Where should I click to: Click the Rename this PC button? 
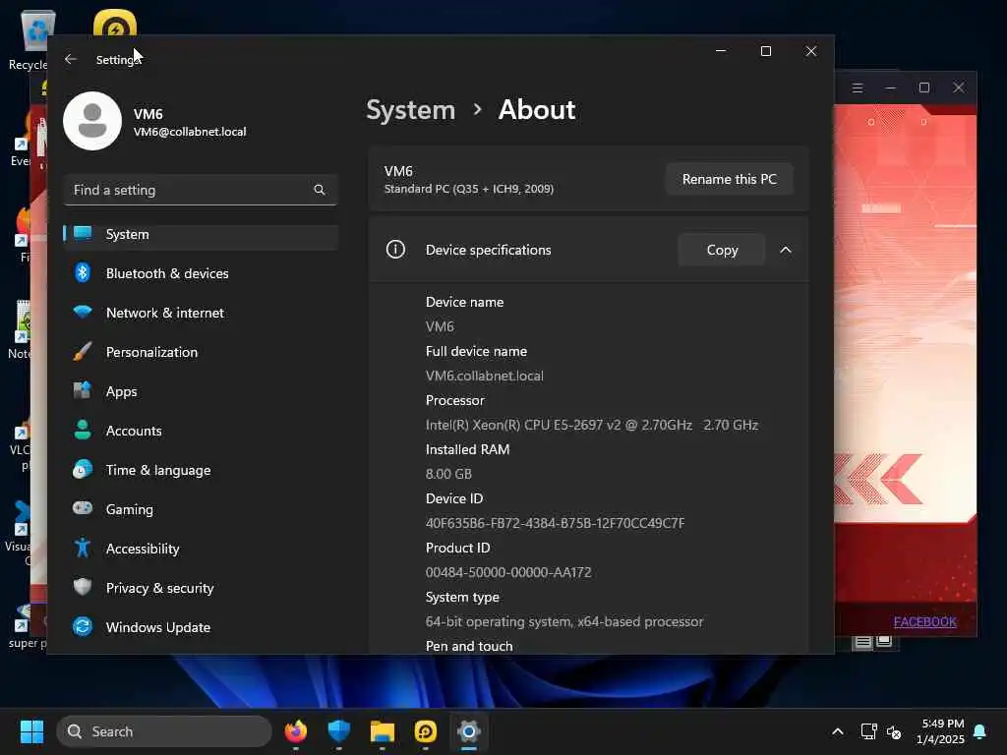[729, 179]
